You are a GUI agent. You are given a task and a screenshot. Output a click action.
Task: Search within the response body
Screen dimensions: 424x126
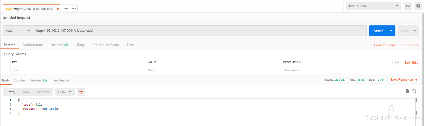point(414,91)
